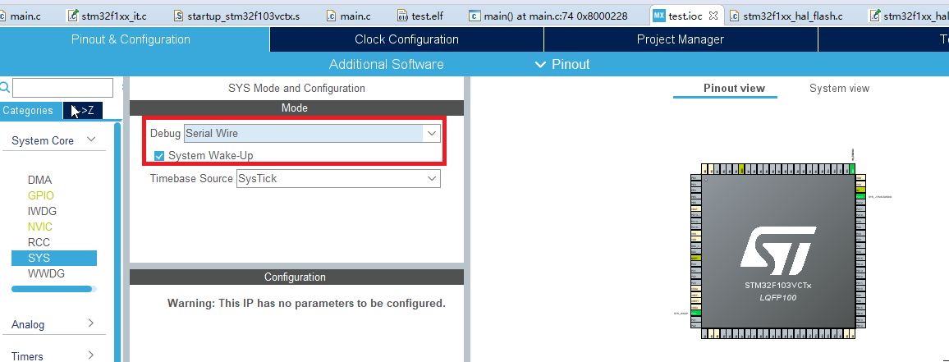Click the peripheral search magnifier icon
Image resolution: width=949 pixels, height=362 pixels.
coord(5,88)
